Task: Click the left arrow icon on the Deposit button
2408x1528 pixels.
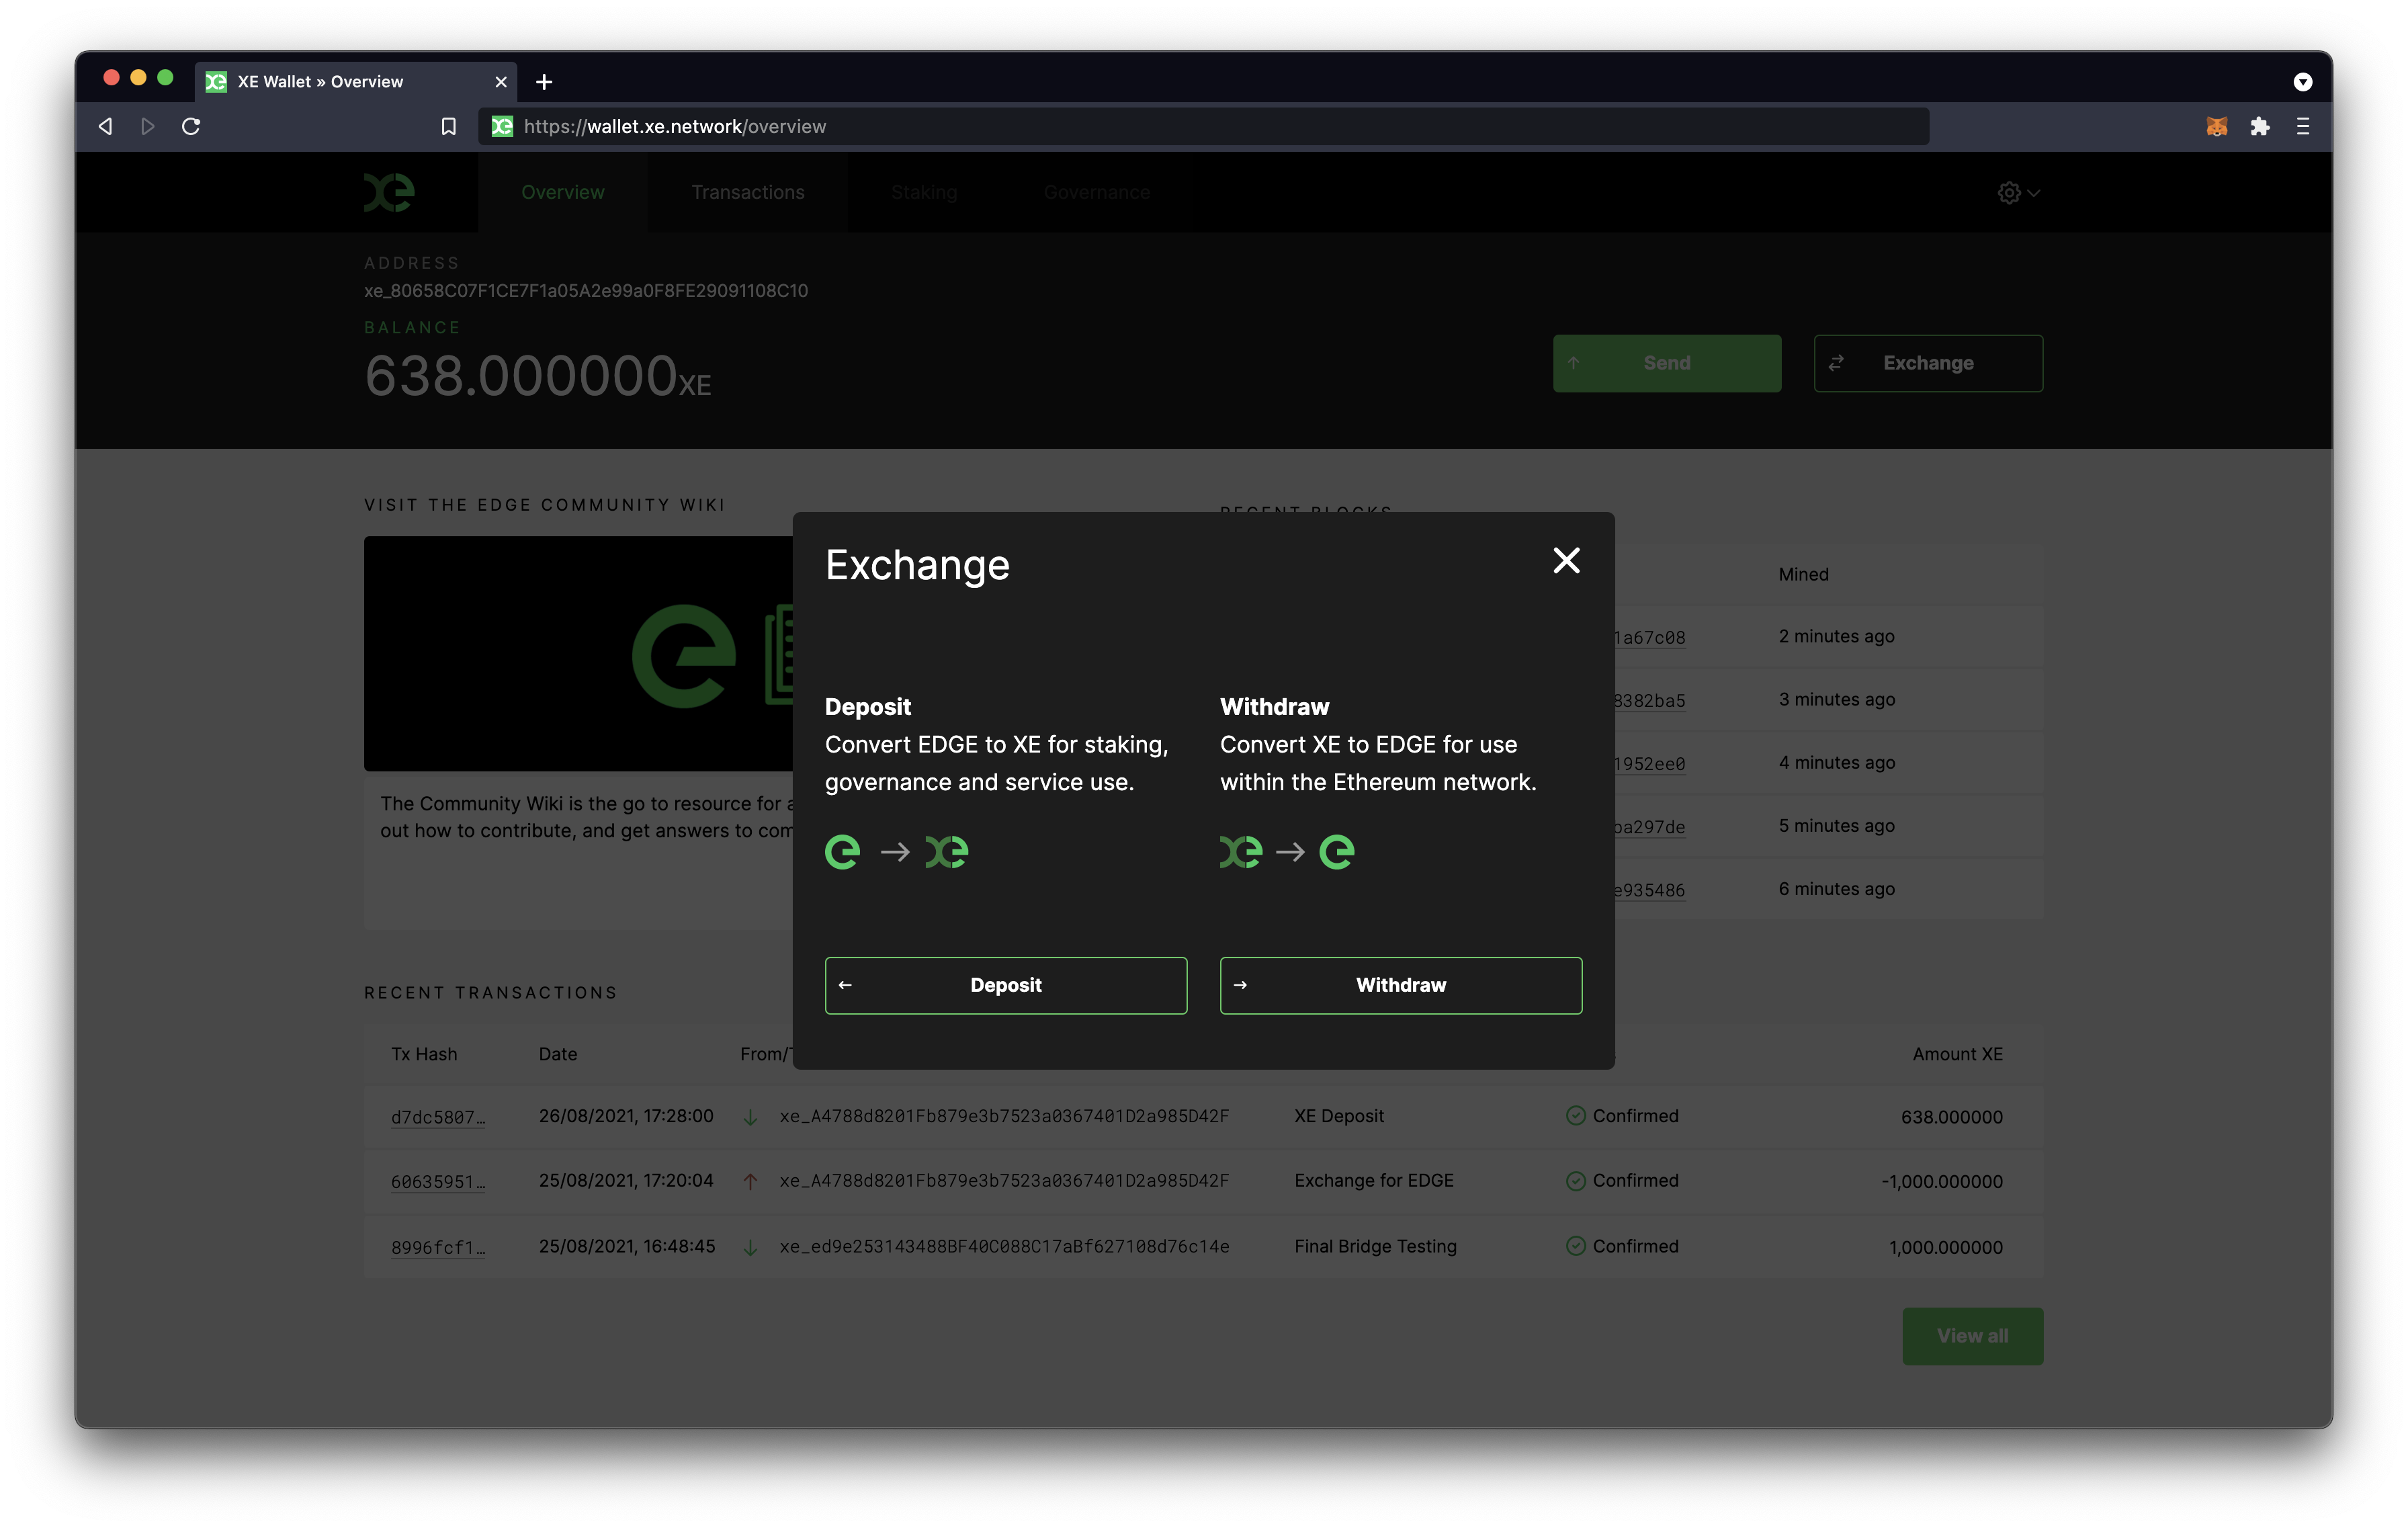Action: coord(845,985)
